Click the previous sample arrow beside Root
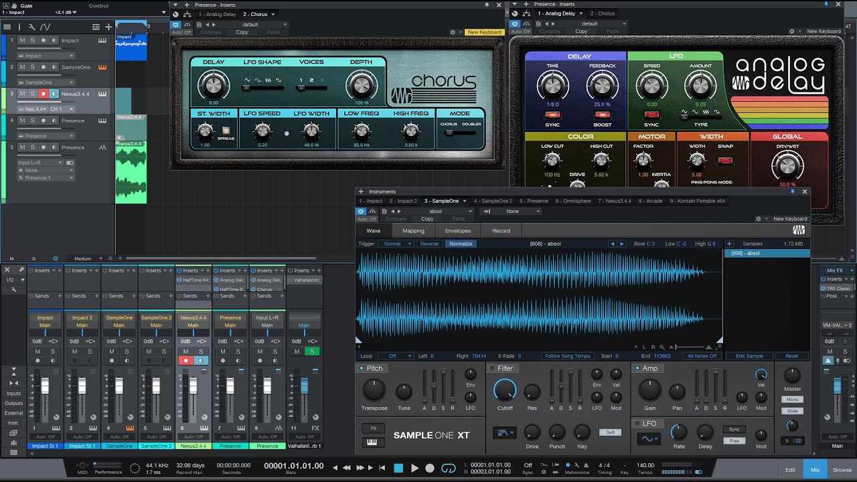Viewport: 857px width, 482px height. pyautogui.click(x=612, y=244)
